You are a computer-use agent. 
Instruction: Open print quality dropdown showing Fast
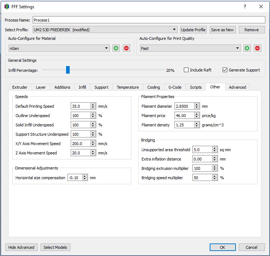tap(238, 48)
